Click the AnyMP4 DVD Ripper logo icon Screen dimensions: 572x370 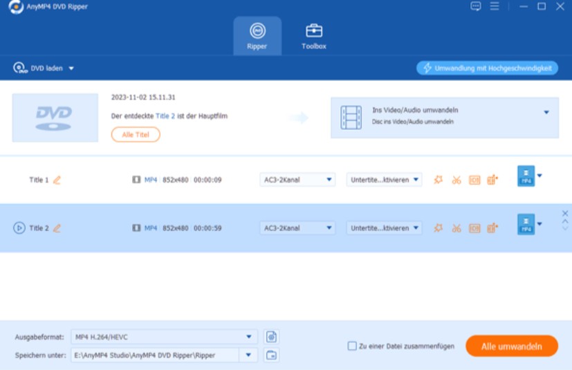coord(16,6)
